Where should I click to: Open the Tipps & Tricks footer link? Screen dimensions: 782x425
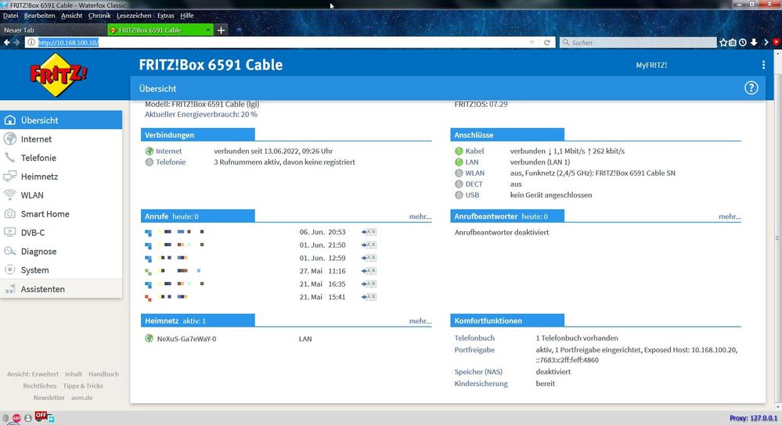click(83, 386)
